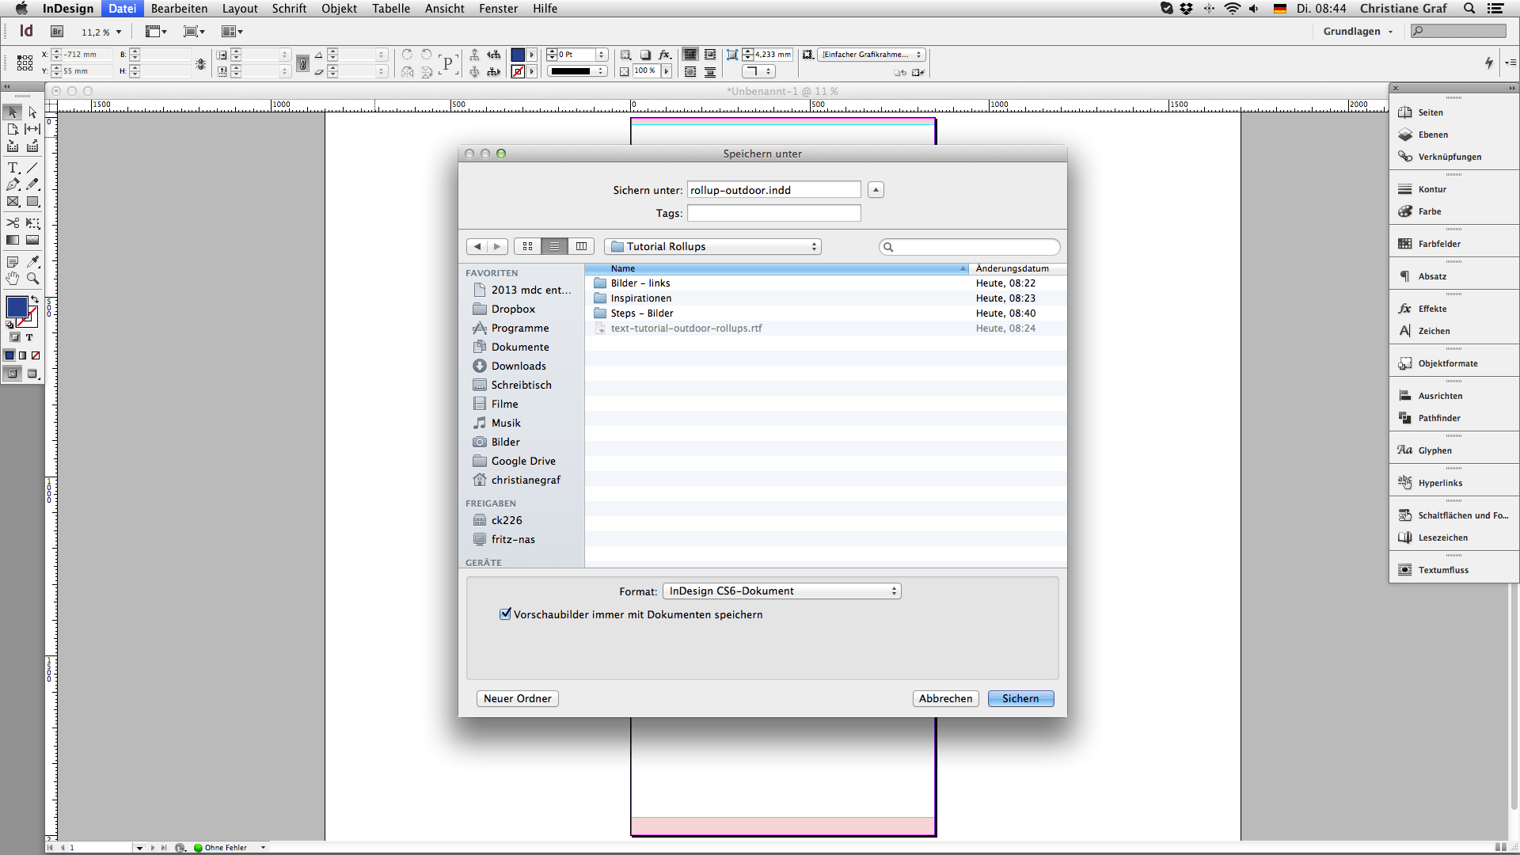Open the Layout menu

[239, 9]
